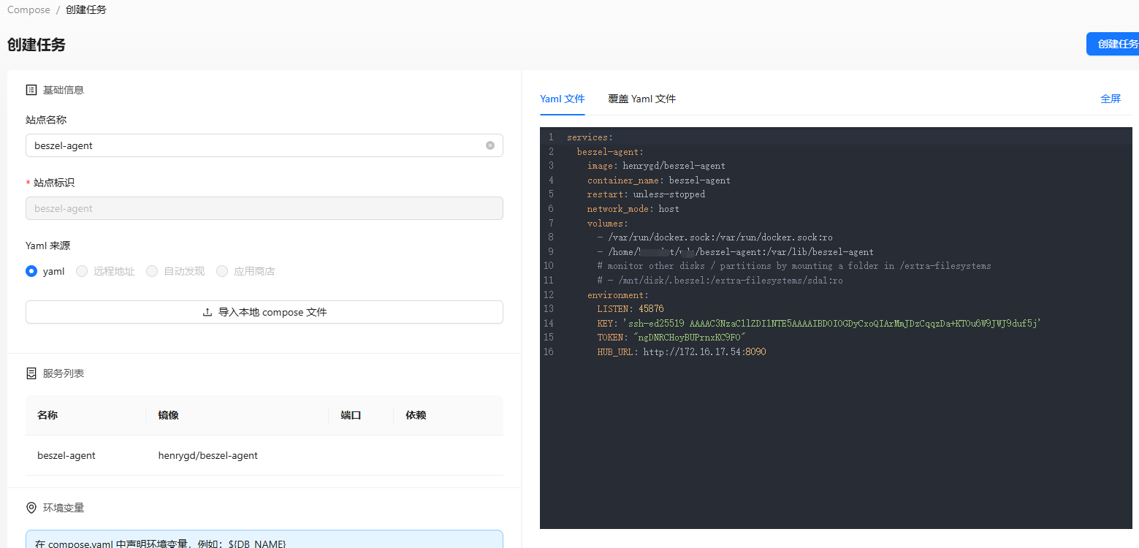Click line number 16 in the gutter
1139x548 pixels.
tap(548, 352)
